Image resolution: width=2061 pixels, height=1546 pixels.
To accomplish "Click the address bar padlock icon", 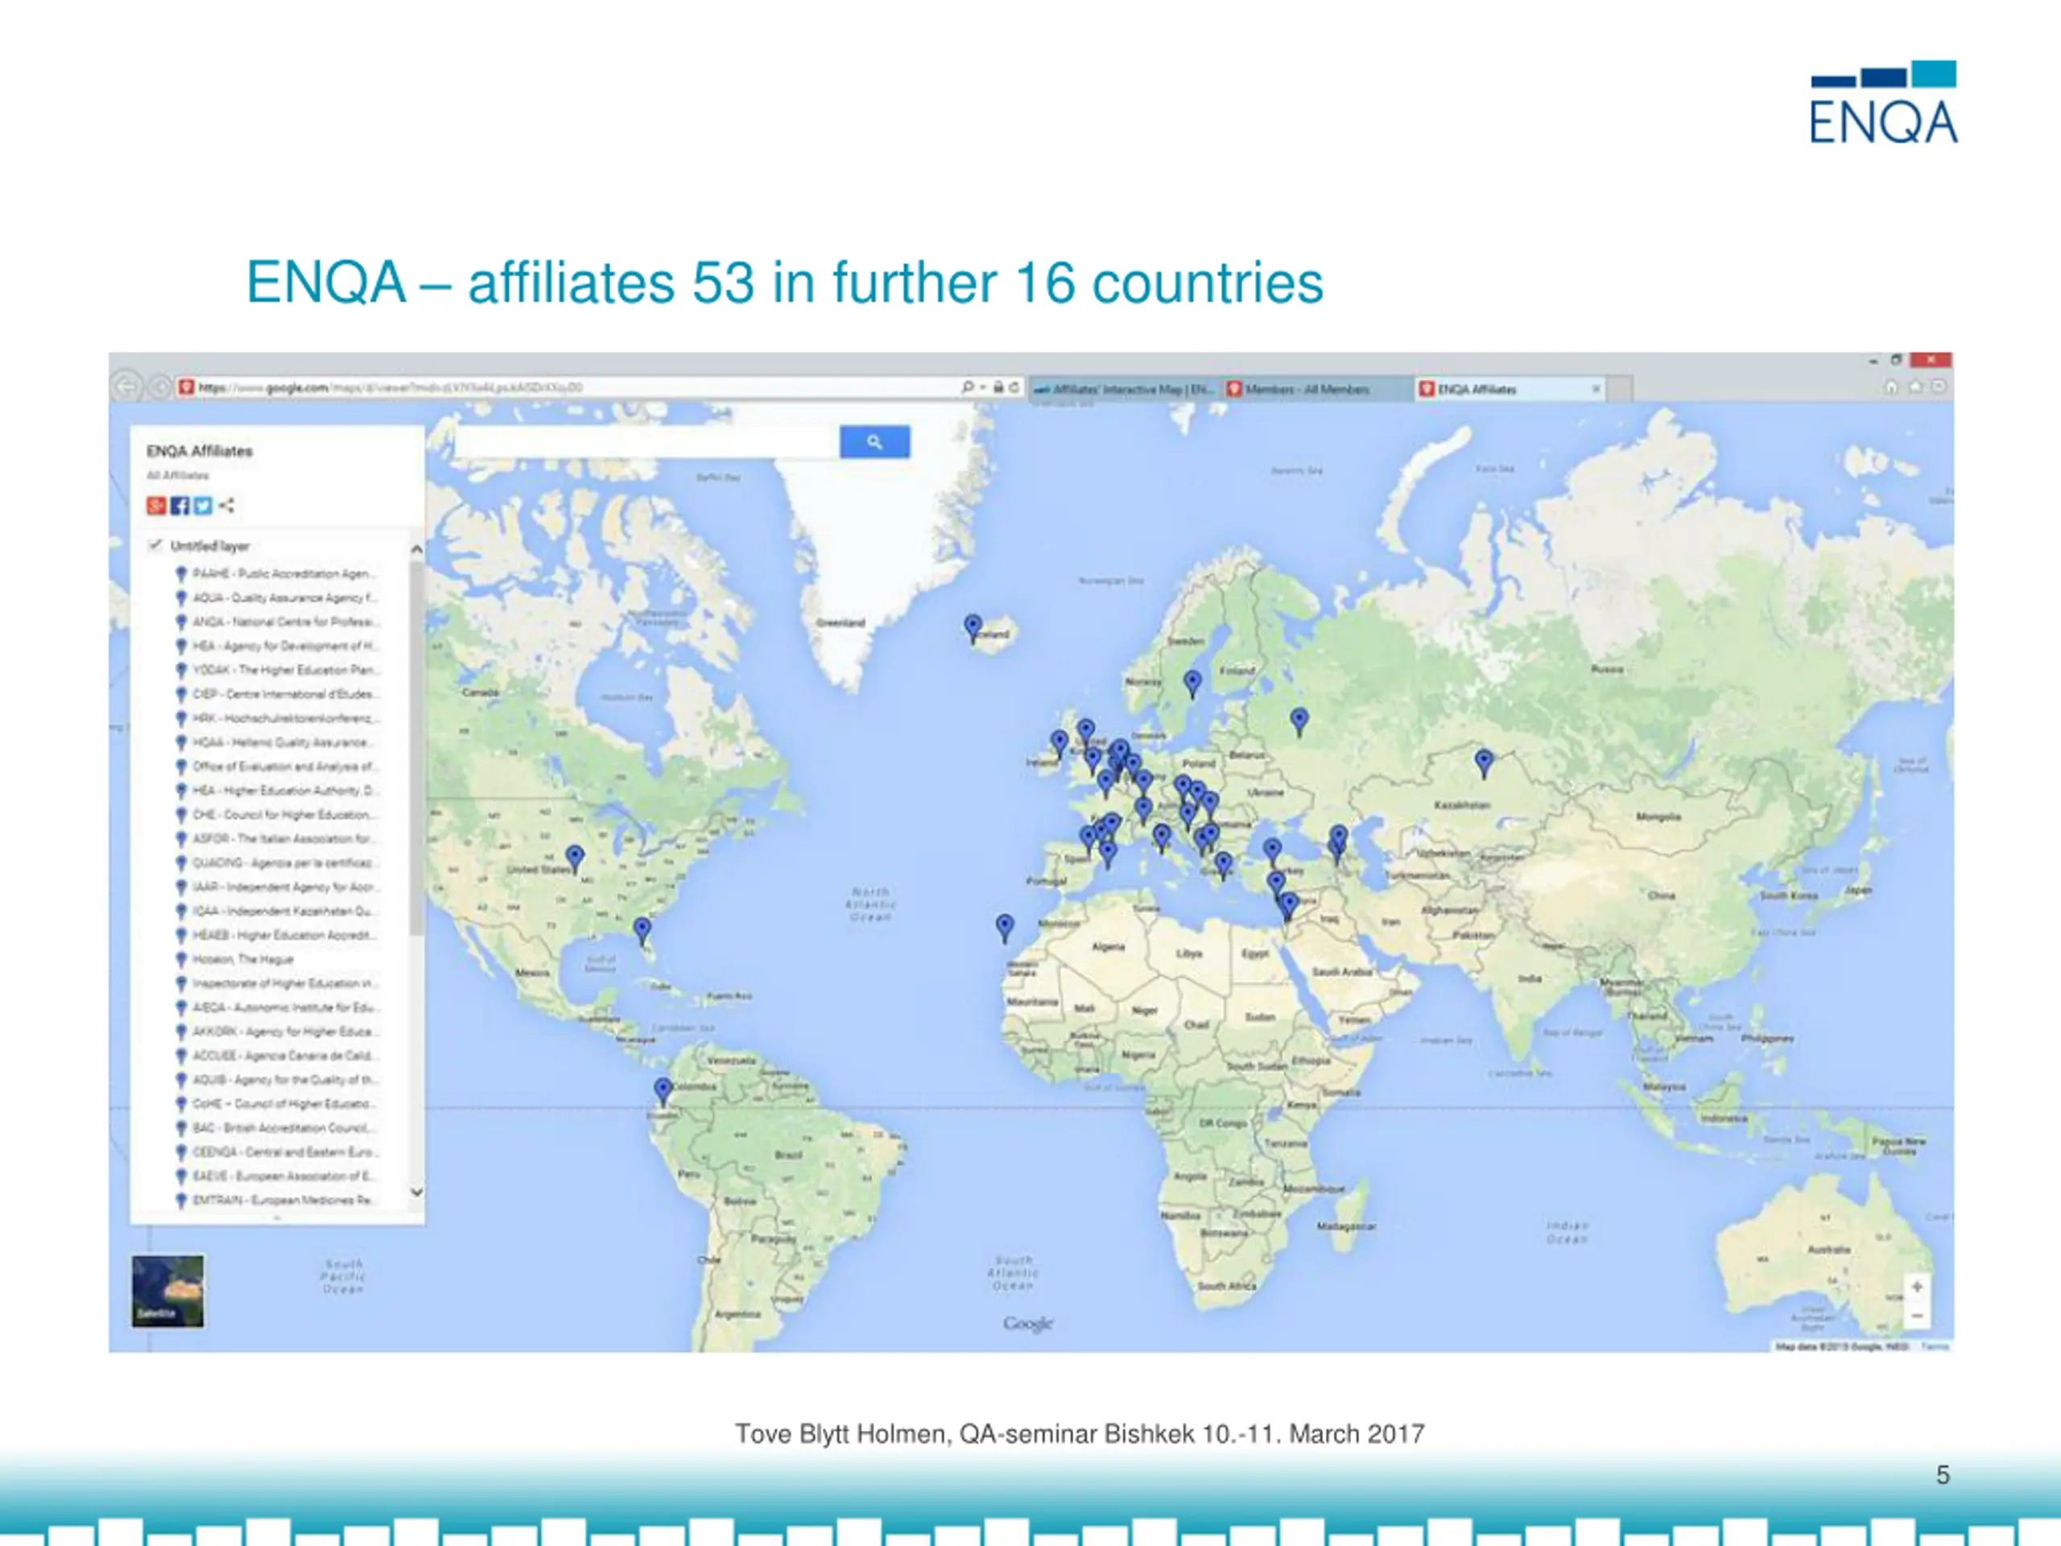I will [x=997, y=386].
